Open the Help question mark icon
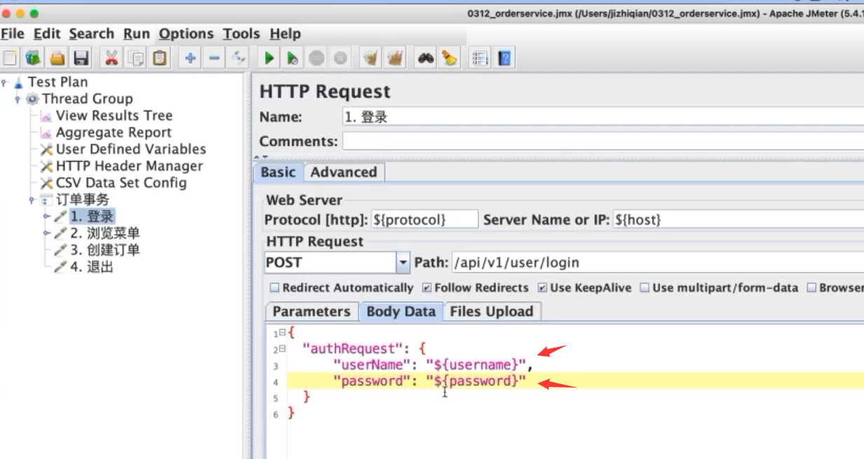Screen dimensions: 864x459 tap(504, 58)
